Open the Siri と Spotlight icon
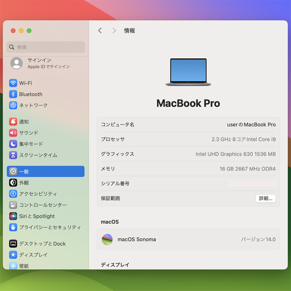Screen dimensions: 291x291 pyautogui.click(x=13, y=216)
